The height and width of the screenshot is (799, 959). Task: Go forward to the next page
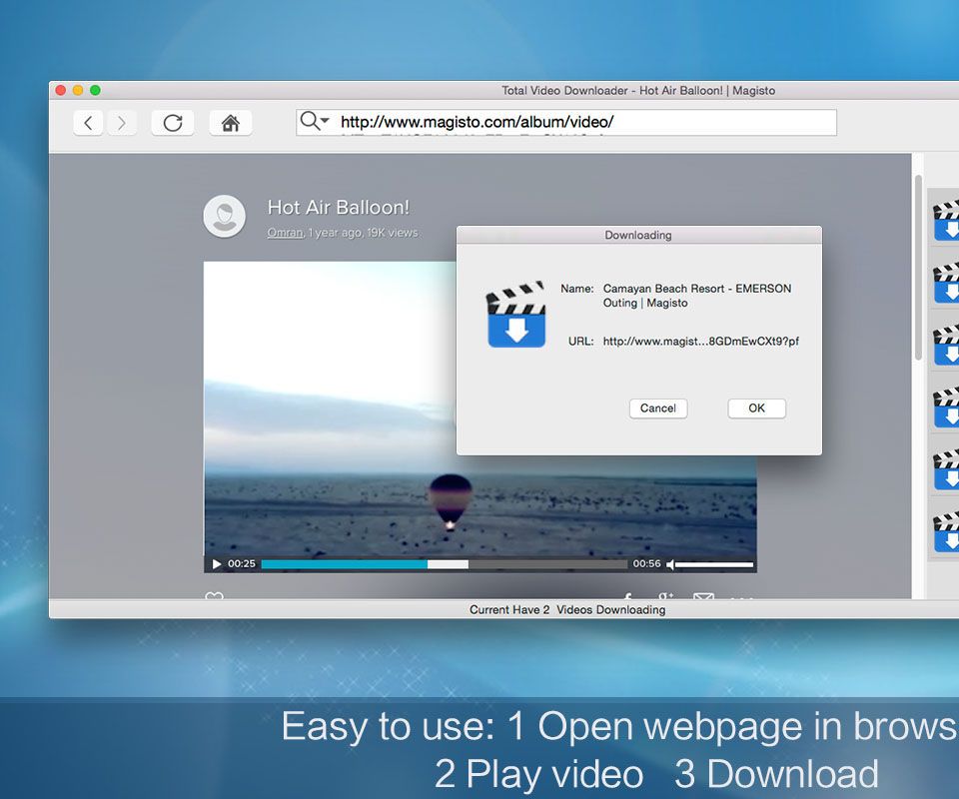[x=122, y=123]
